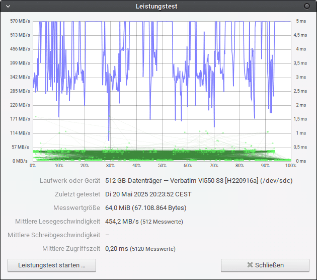Click the Zuletzt getestet label
This screenshot has width=317, height=280.
coord(77,194)
